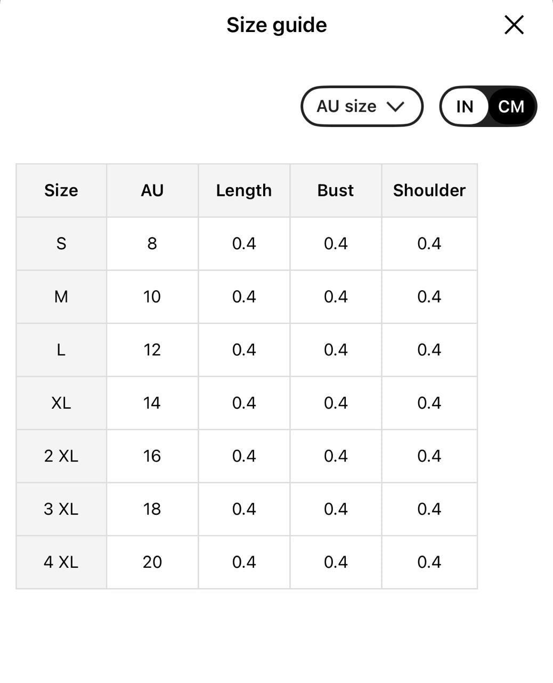Click the Bust value in M row
This screenshot has height=683, width=553.
[336, 297]
